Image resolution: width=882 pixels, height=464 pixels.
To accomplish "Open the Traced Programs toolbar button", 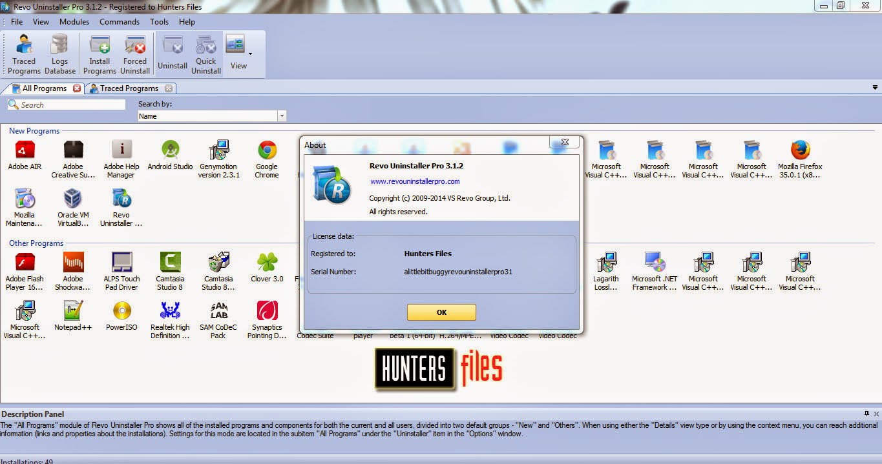I will click(x=25, y=54).
